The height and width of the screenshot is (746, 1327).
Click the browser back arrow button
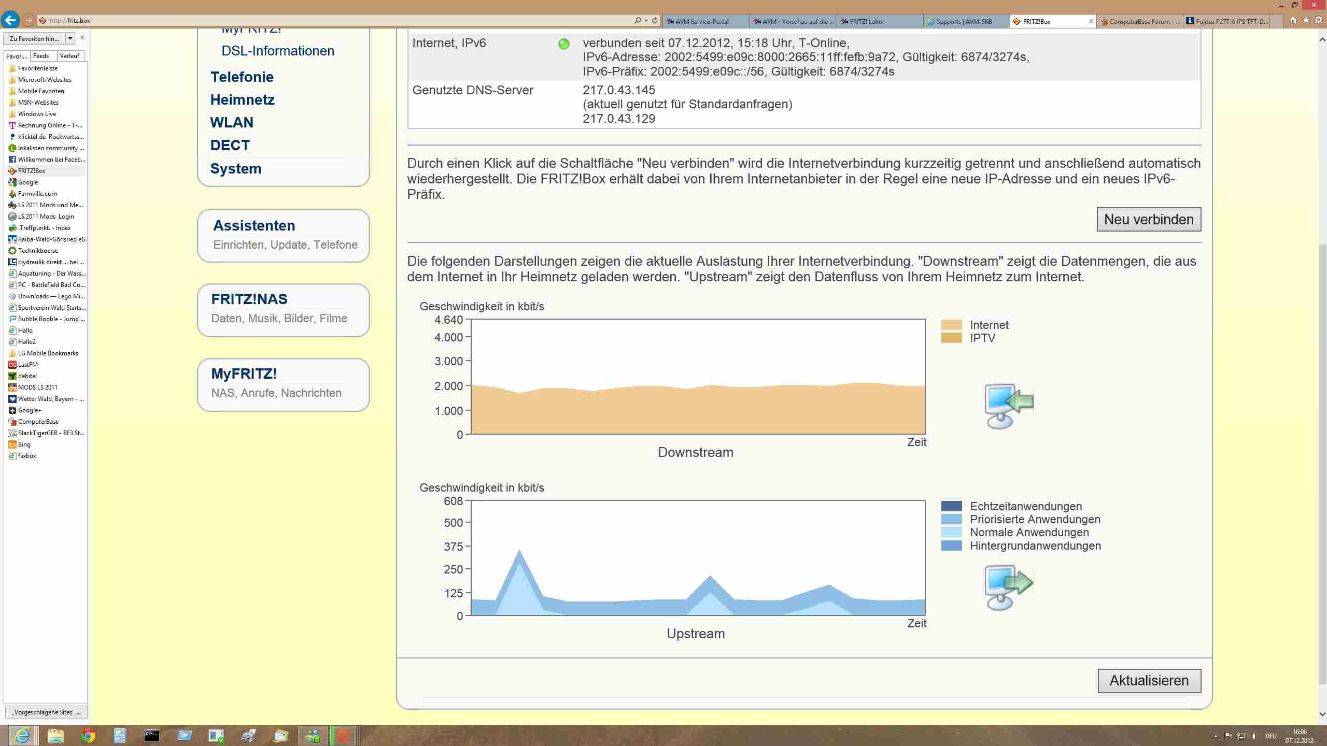point(10,20)
